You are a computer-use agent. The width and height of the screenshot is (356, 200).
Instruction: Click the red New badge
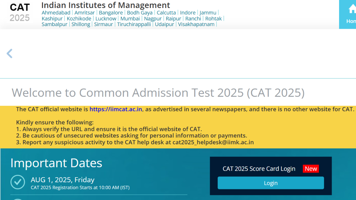point(311,169)
